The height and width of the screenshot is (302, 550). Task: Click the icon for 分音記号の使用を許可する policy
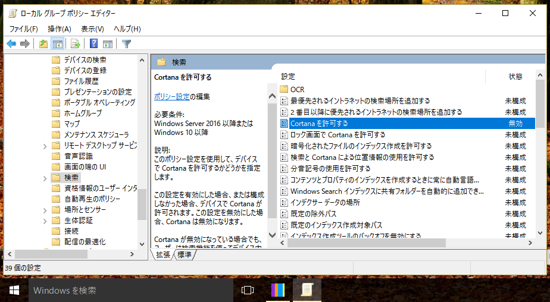[x=284, y=168]
